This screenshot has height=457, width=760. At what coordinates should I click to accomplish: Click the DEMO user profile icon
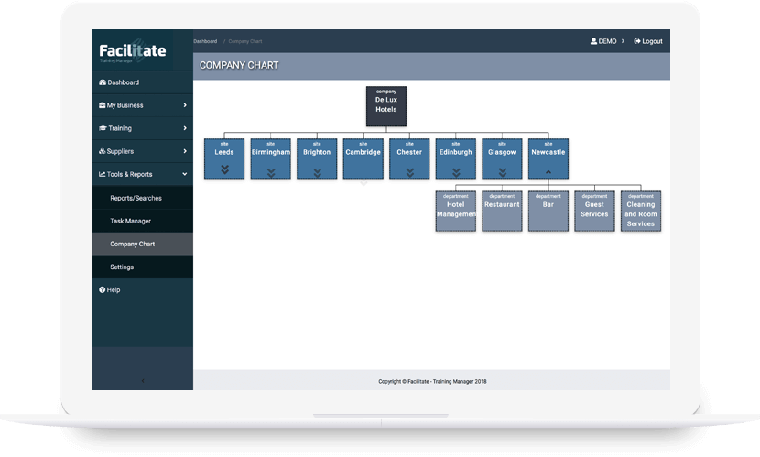tap(593, 41)
